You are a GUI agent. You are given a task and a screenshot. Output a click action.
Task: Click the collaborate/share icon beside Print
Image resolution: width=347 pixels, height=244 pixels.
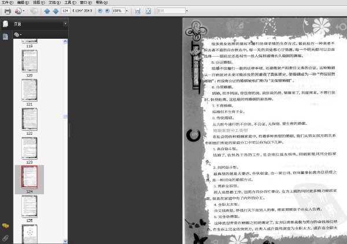point(18,11)
